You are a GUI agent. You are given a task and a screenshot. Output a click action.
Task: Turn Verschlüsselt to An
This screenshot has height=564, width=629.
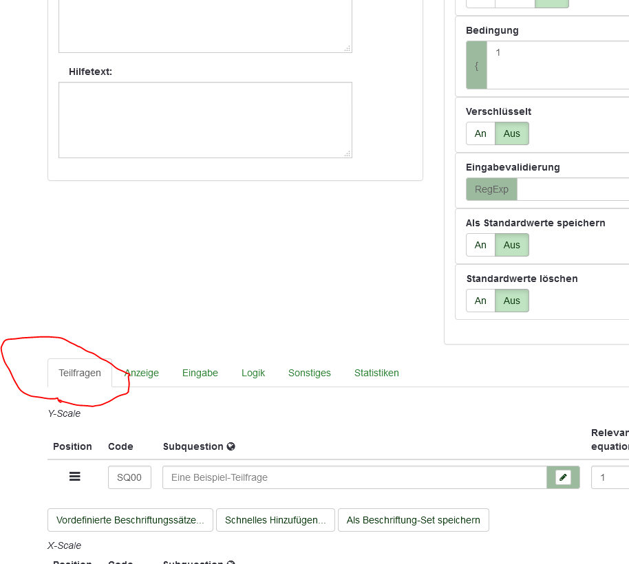tap(480, 133)
